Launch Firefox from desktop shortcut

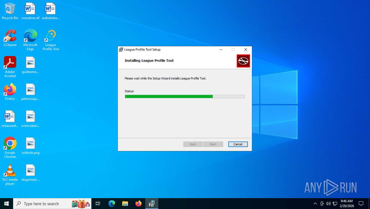(x=10, y=92)
